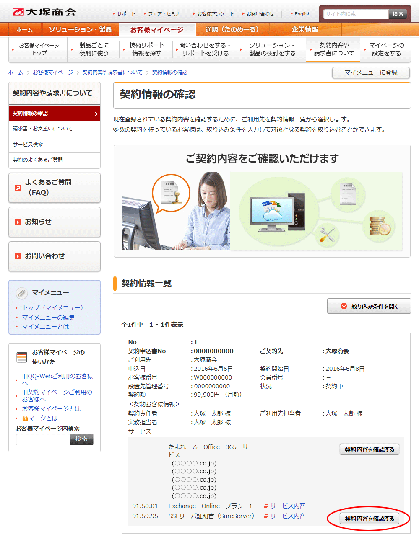Click the マイメニューとは link
The width and height of the screenshot is (419, 537).
(45, 327)
